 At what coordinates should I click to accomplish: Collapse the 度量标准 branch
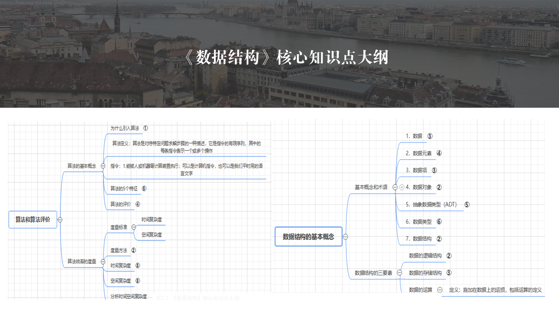coord(134,227)
